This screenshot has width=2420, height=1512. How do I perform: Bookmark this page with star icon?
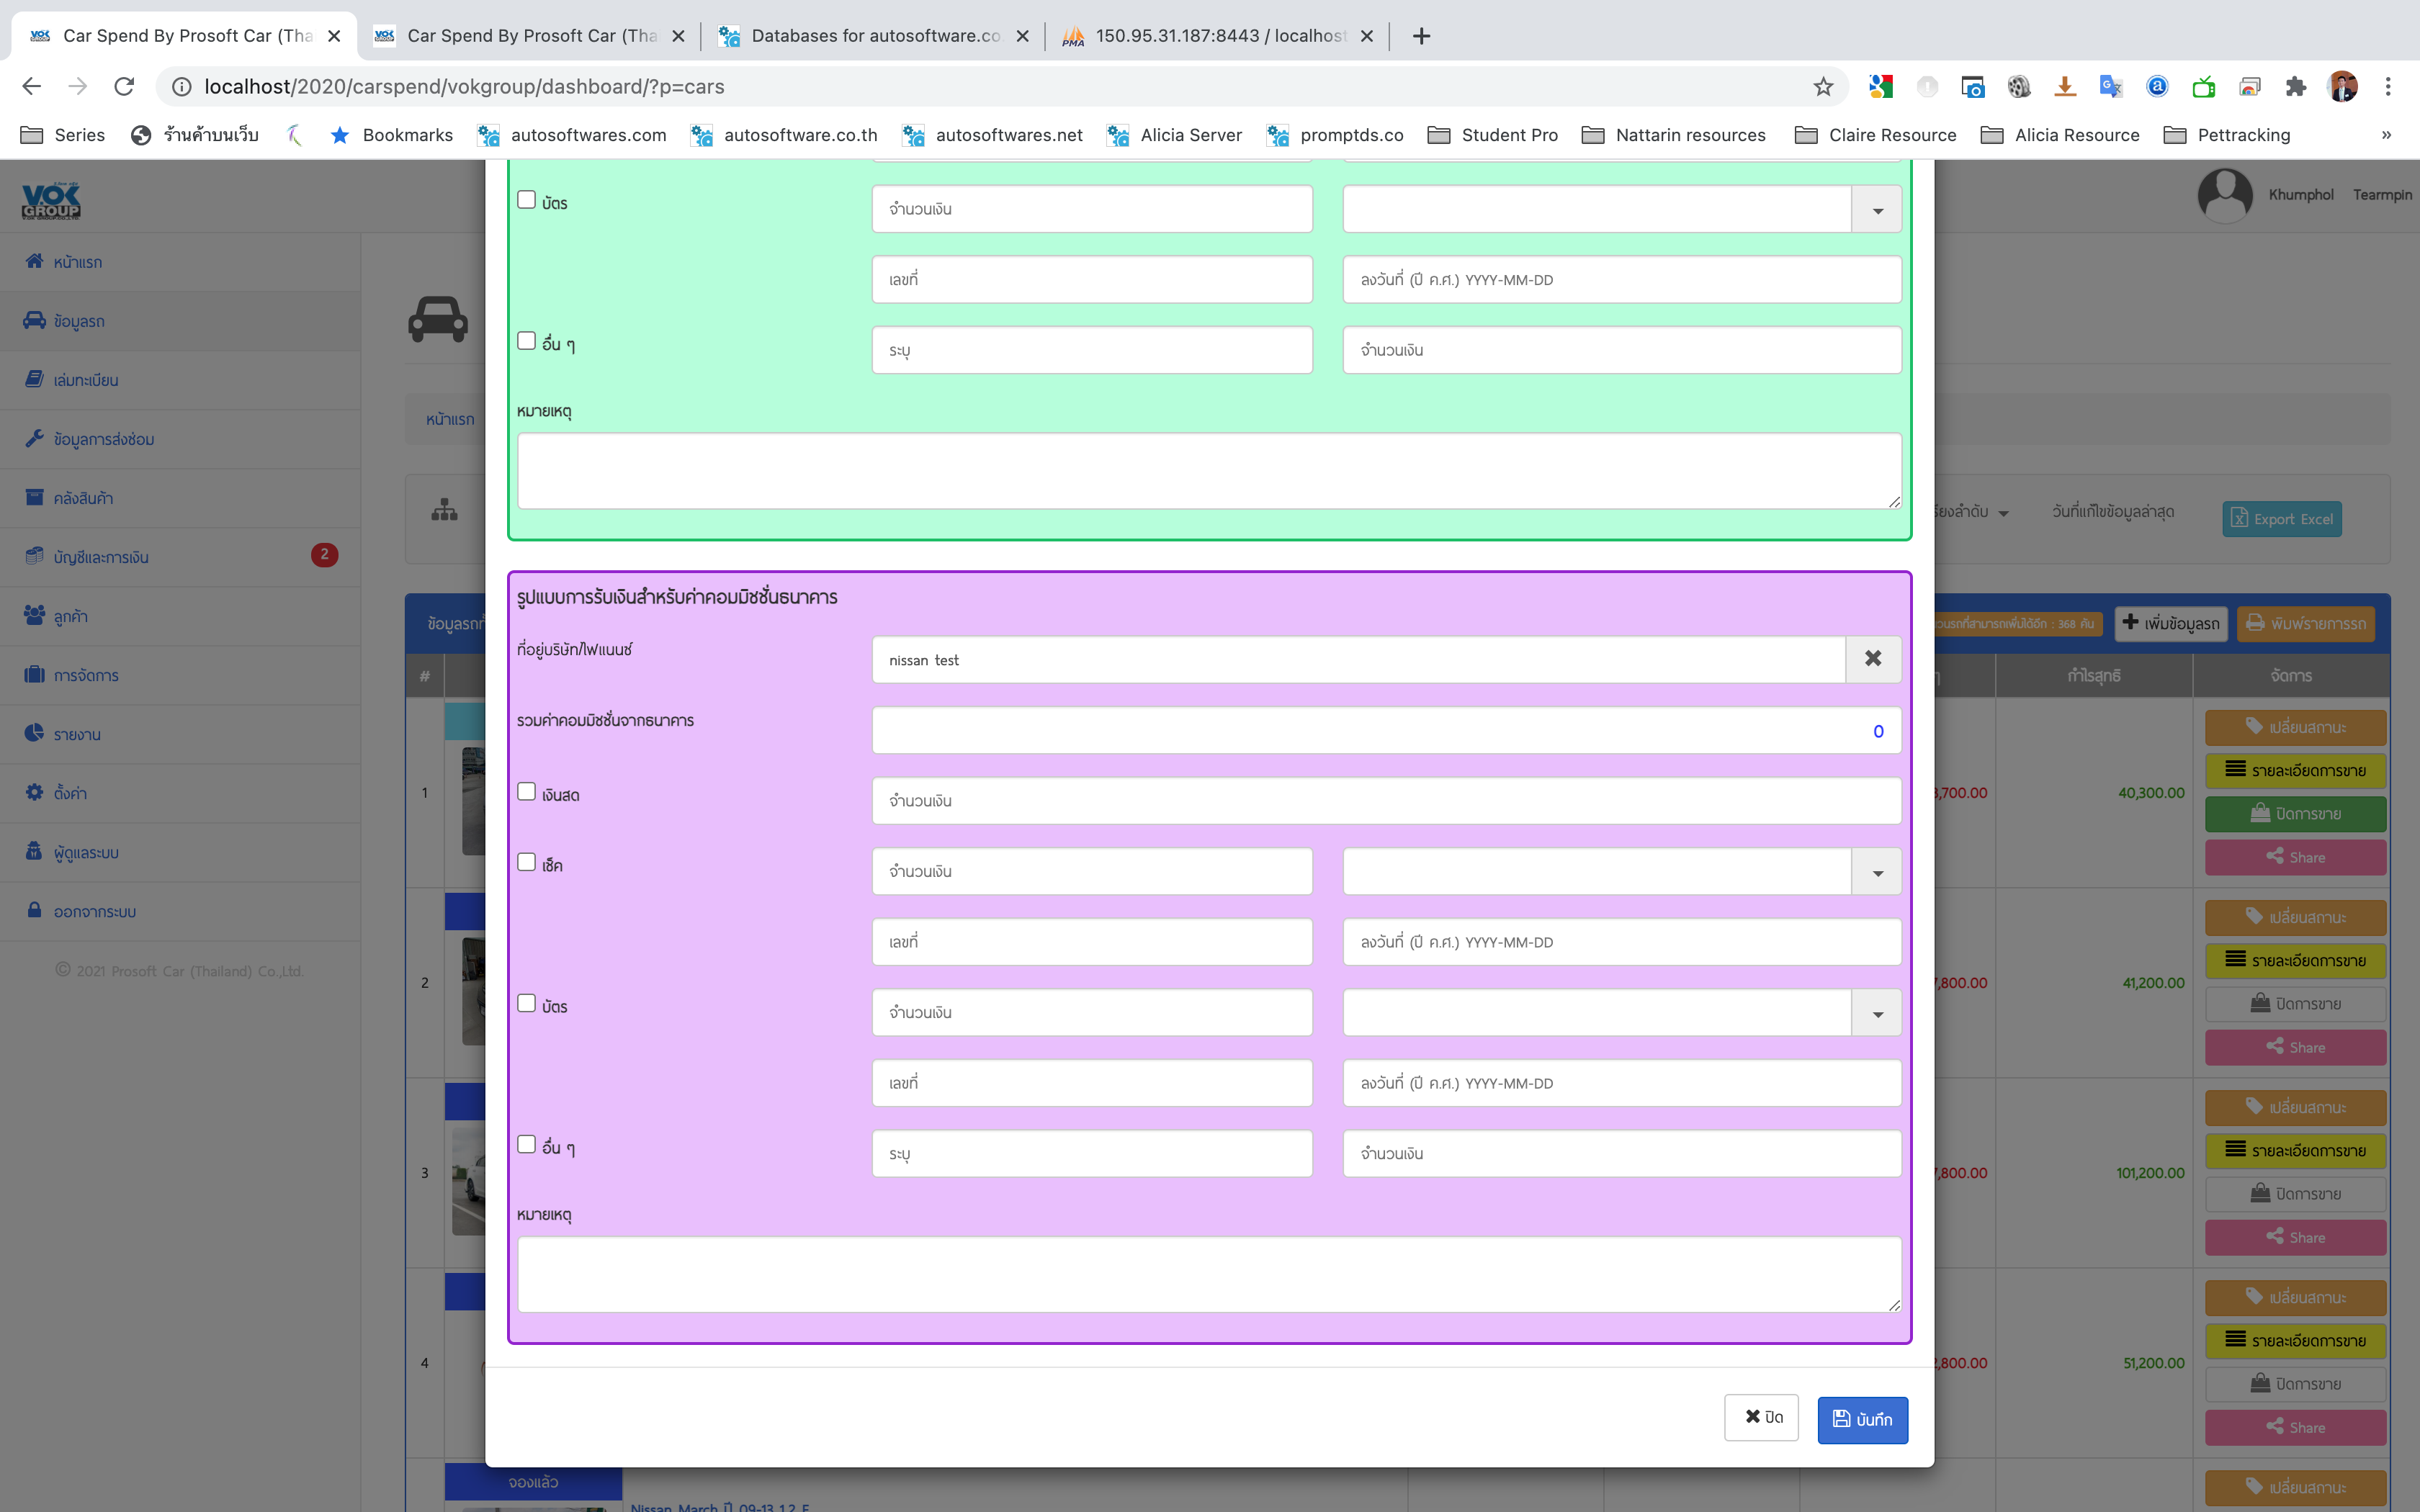point(1823,87)
